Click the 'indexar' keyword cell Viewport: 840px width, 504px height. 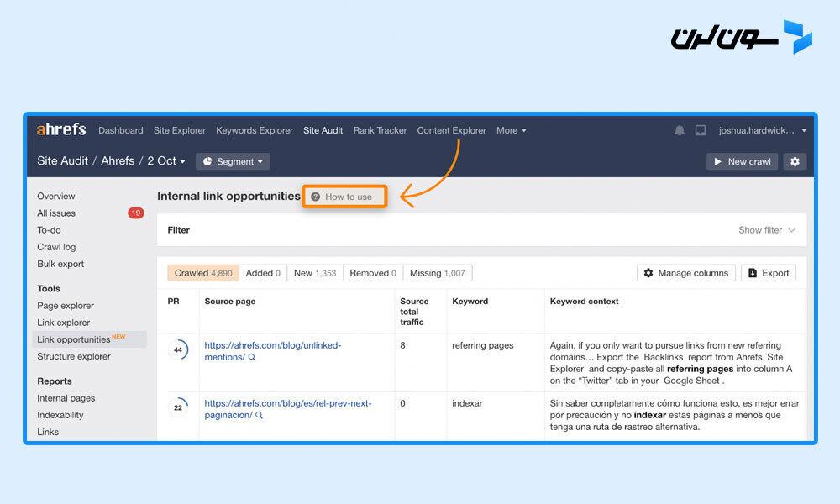coord(467,403)
